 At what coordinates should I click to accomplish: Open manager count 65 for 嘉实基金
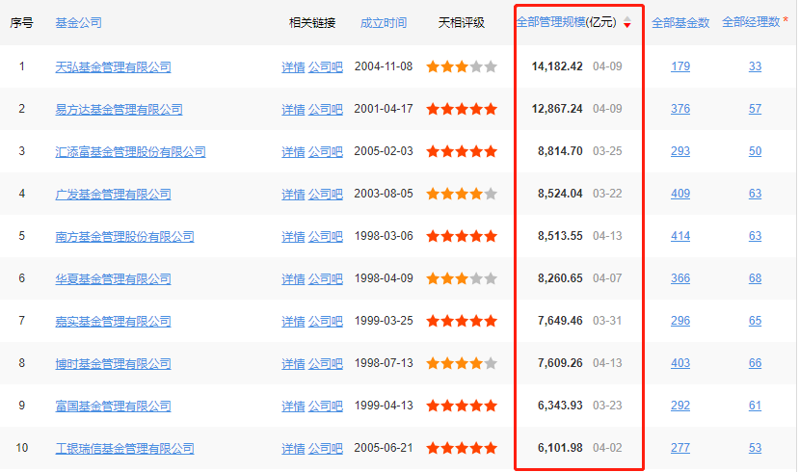(755, 321)
